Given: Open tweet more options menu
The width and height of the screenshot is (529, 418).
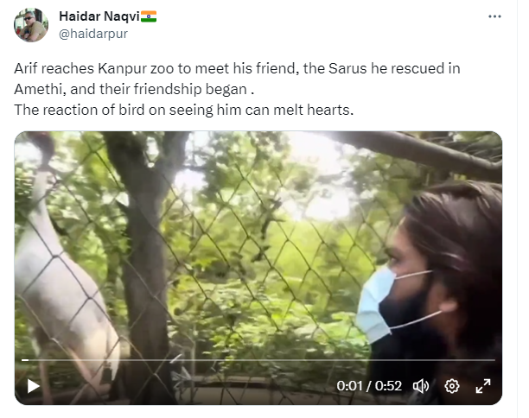Looking at the screenshot, I should 494,16.
